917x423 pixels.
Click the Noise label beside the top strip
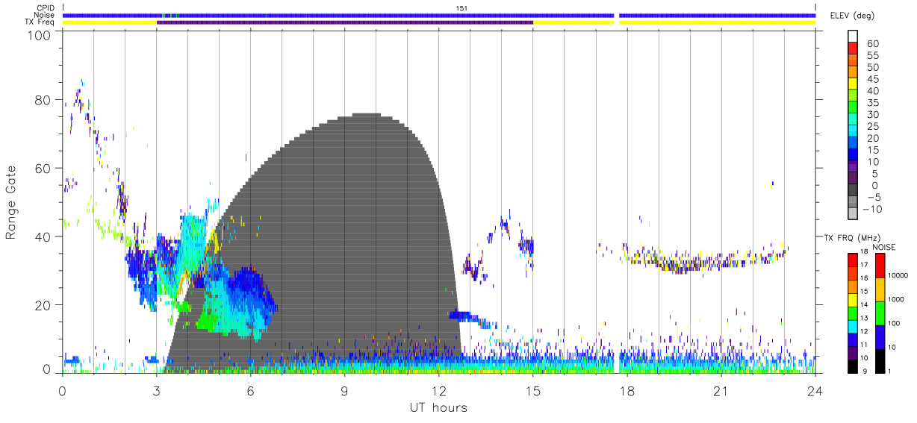pyautogui.click(x=45, y=15)
